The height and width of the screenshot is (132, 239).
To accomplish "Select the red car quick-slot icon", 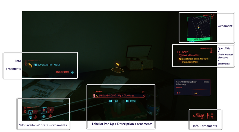I will 35,112.
